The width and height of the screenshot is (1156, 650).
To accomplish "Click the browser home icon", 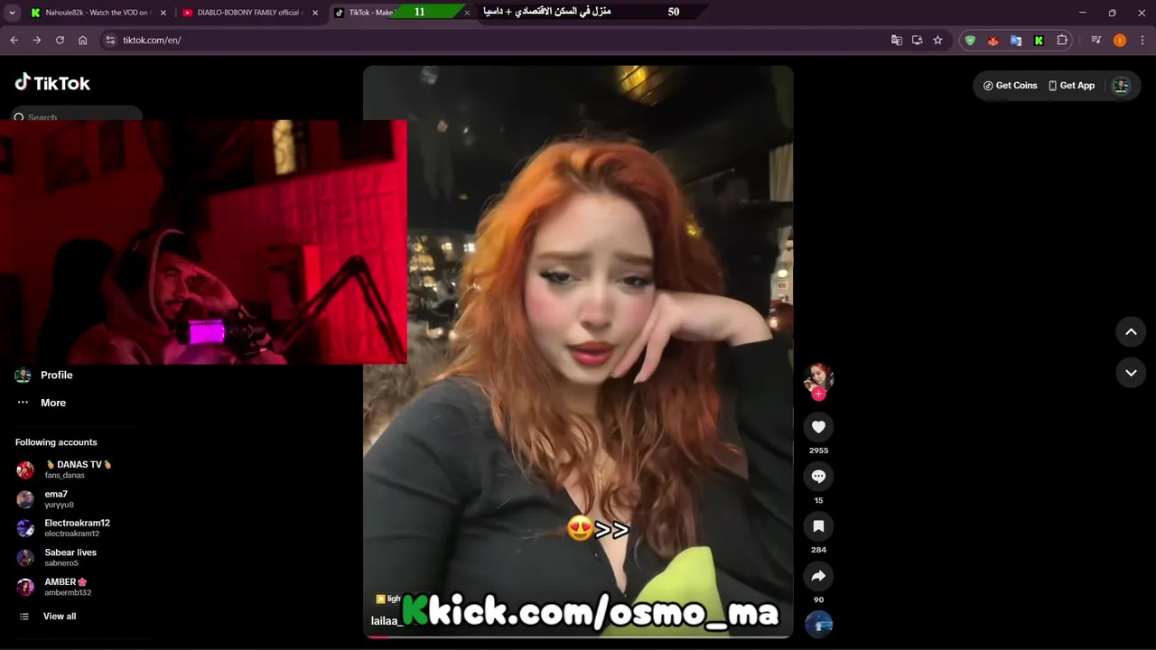I will (x=83, y=41).
